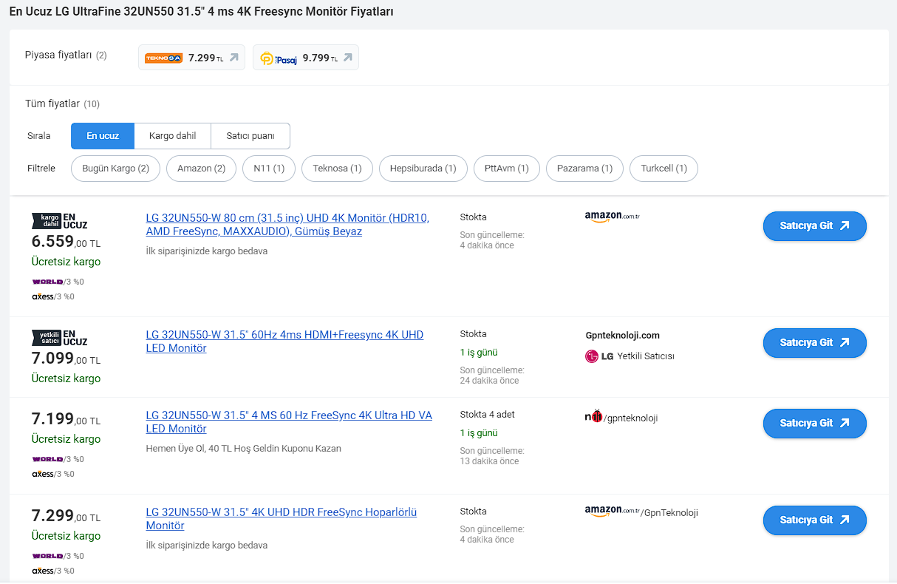Click the Amazon GpnTeknoloji seller logo
Viewport: 897px width, 584px height.
point(612,512)
